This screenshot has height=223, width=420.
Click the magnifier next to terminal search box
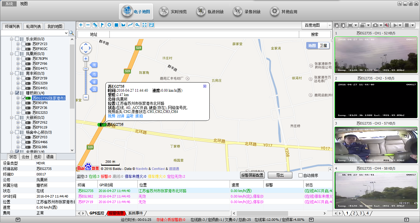(71, 33)
